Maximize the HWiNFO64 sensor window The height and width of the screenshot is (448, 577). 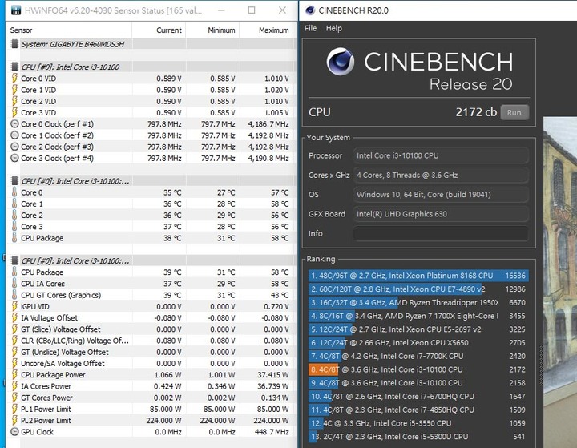click(x=252, y=10)
